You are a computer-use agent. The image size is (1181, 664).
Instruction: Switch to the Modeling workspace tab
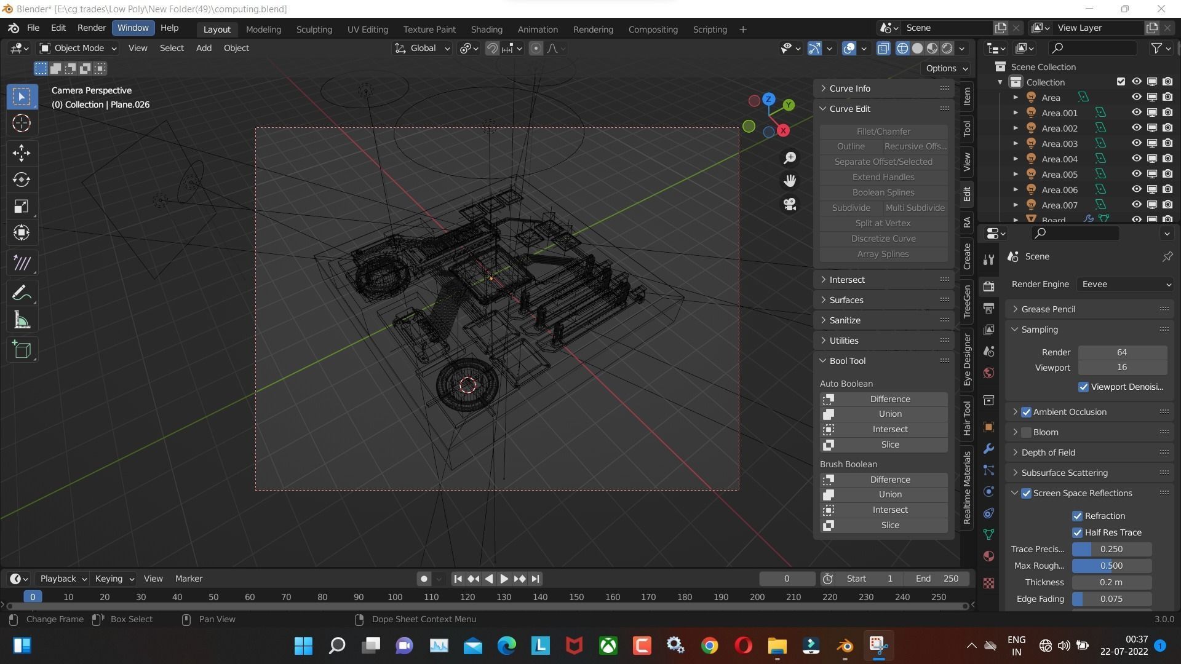[263, 29]
